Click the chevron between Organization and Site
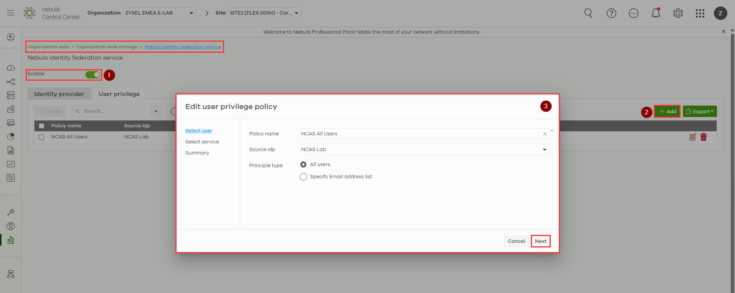Viewport: 735px width, 293px height. point(207,13)
